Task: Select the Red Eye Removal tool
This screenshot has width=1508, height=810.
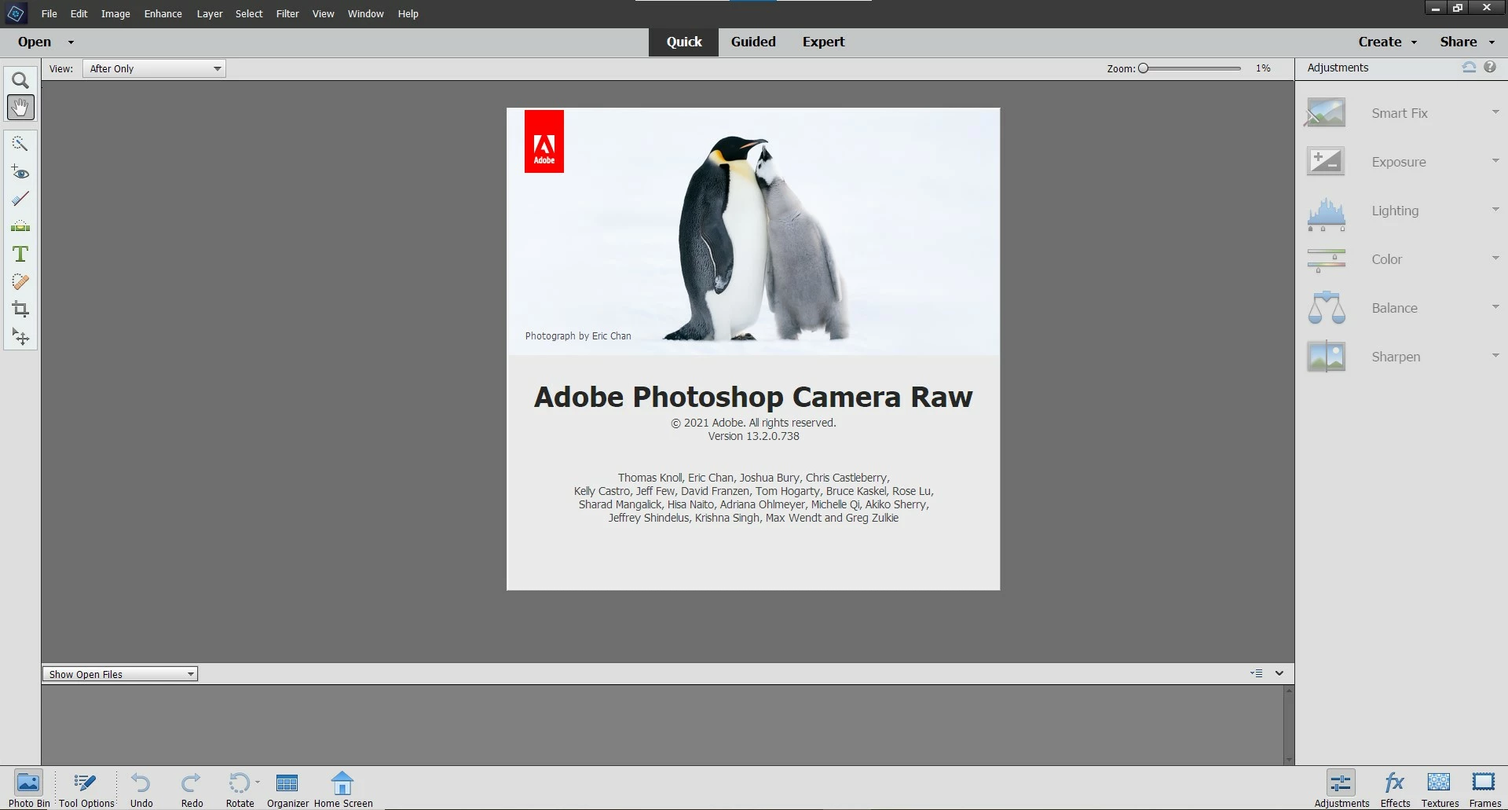Action: pos(20,172)
